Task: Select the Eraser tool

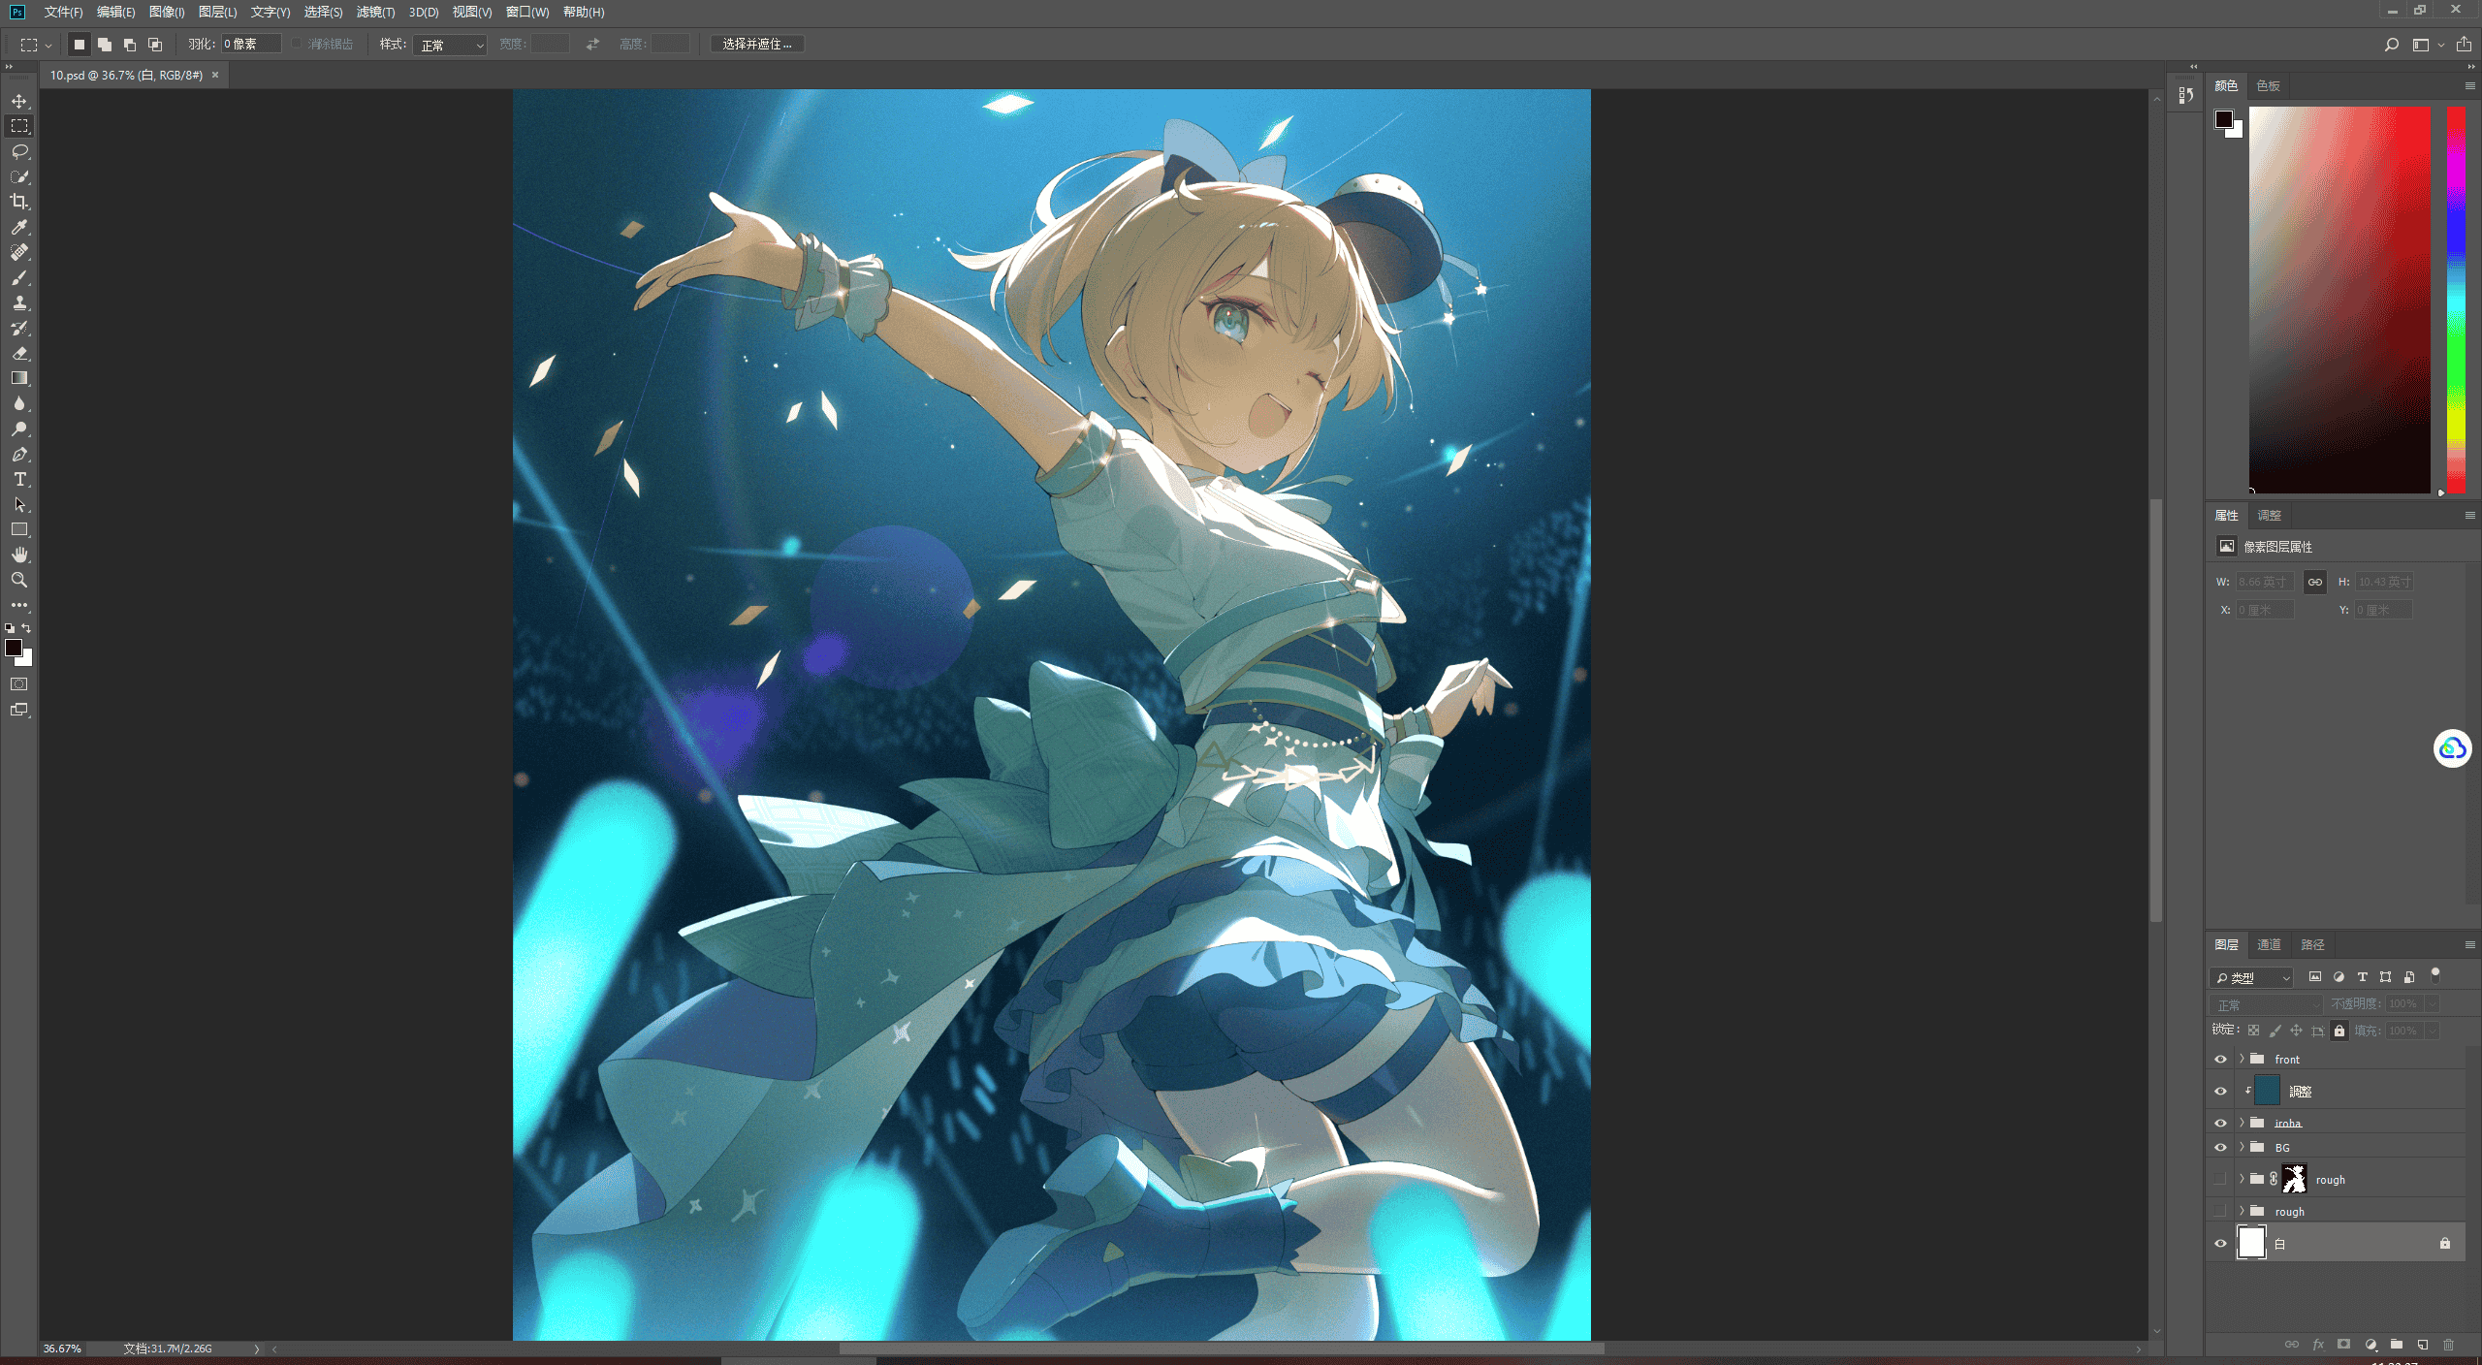Action: [x=19, y=353]
